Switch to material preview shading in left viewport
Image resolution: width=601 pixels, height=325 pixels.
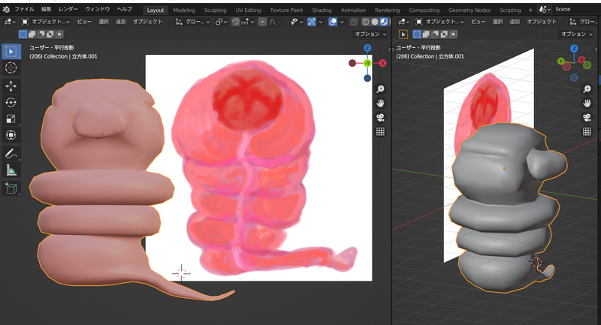pos(383,22)
